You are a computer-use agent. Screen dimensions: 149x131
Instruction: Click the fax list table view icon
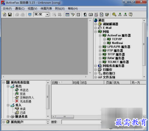67,15
